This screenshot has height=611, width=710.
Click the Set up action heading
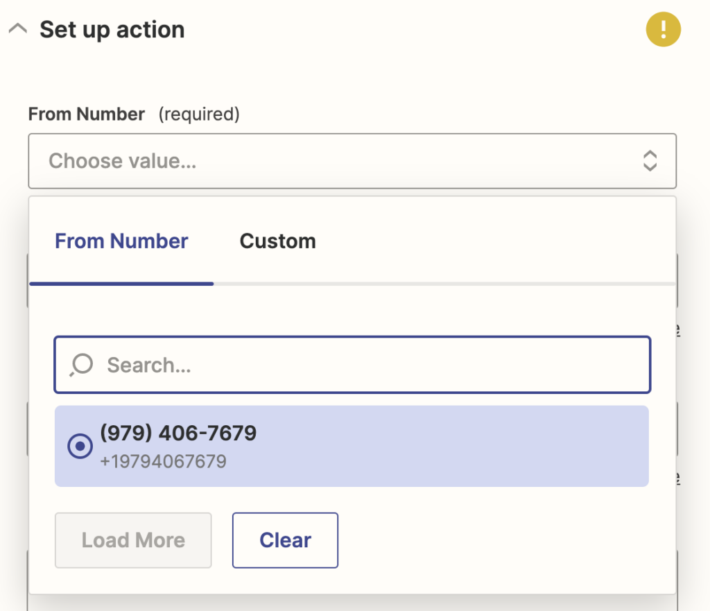[112, 29]
